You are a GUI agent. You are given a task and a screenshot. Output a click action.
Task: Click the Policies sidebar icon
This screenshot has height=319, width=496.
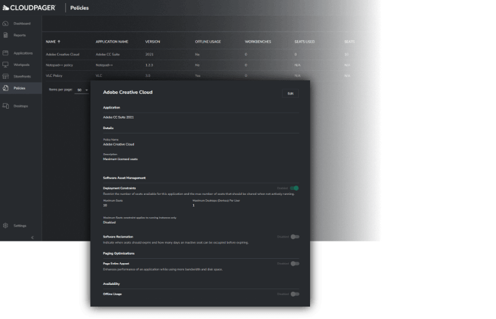coord(6,88)
